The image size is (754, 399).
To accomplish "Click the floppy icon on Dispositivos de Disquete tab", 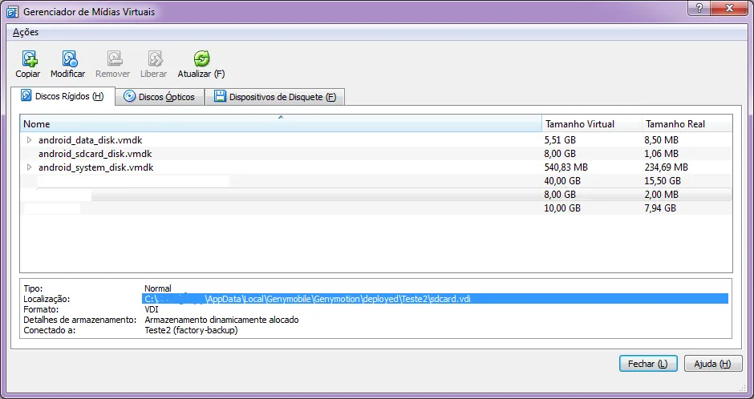I will click(x=219, y=97).
